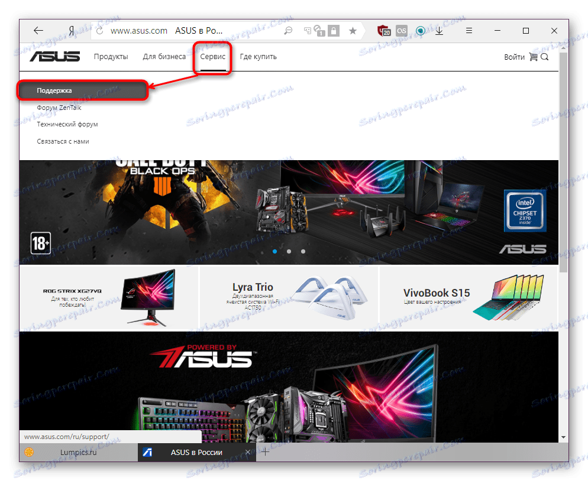Viewport: 588px width, 481px height.
Task: Click the Связаться с нами link
Action: click(x=63, y=141)
